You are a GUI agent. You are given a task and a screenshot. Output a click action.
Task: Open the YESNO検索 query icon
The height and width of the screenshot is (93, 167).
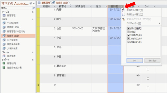click(4, 23)
